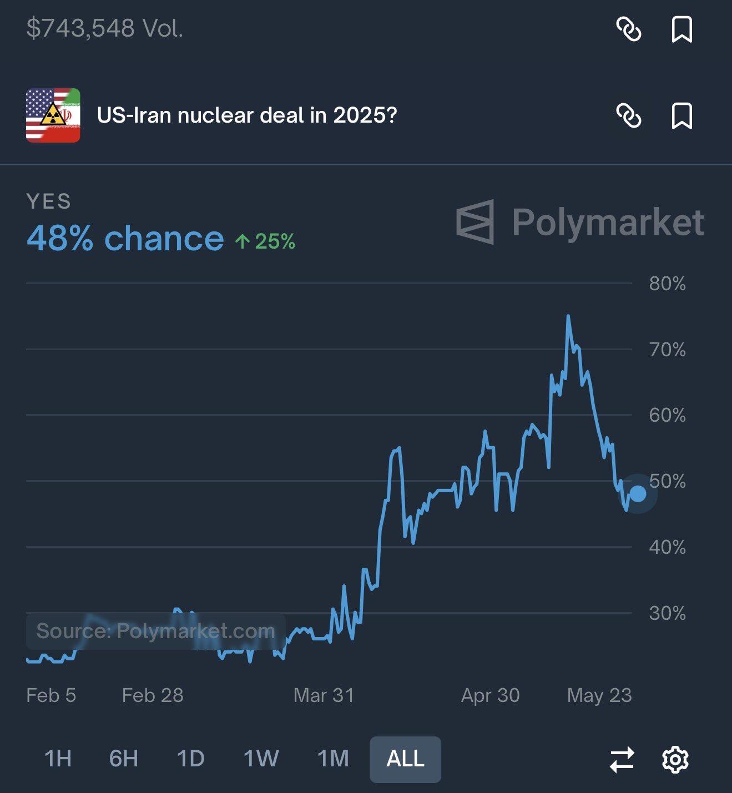Image resolution: width=732 pixels, height=793 pixels.
Task: Switch chart to 1D range
Action: [190, 759]
